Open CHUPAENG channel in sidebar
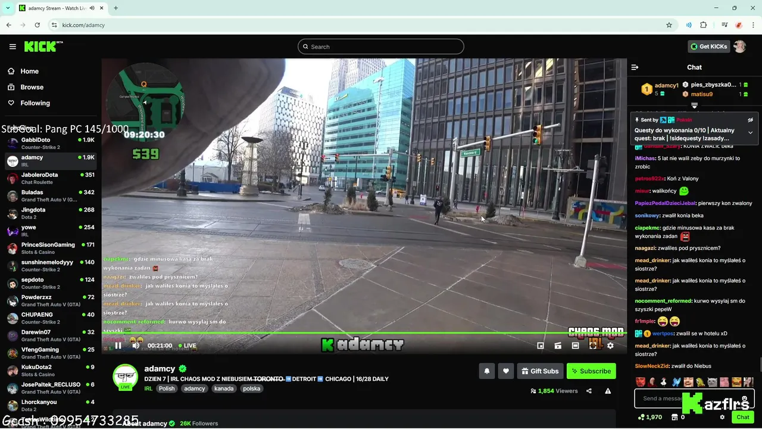Viewport: 762px width, 429px height. pos(51,318)
